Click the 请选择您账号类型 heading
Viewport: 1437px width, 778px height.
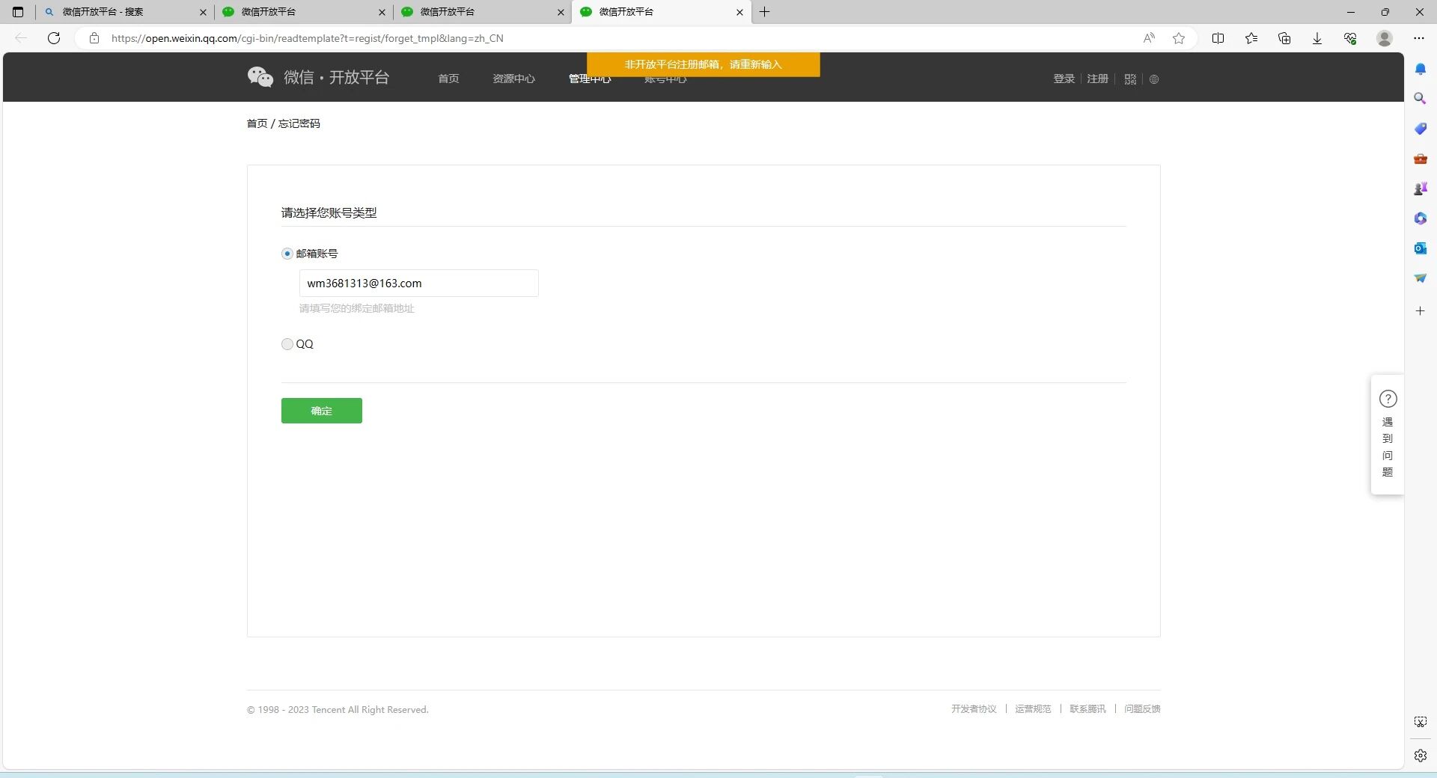coord(329,213)
